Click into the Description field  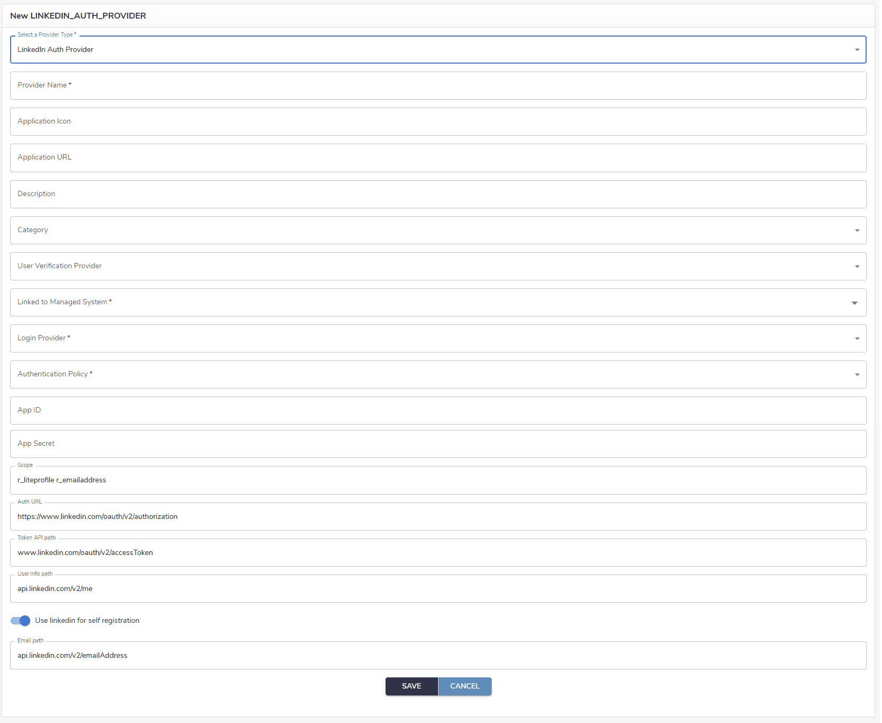[x=438, y=194]
